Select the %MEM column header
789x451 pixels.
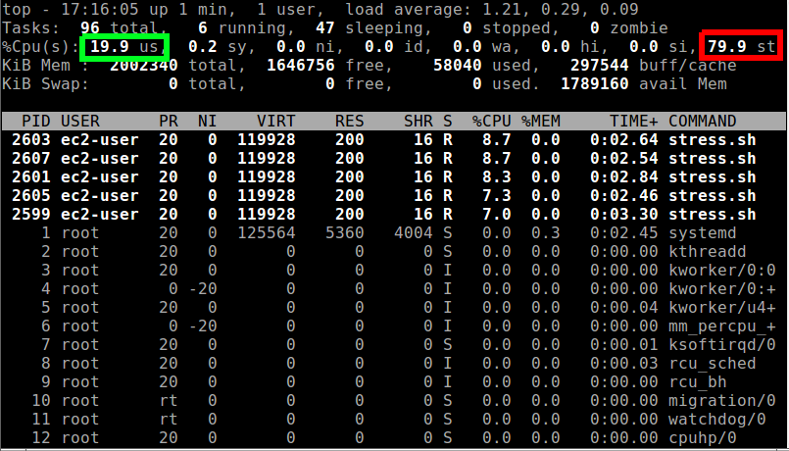[x=540, y=121]
